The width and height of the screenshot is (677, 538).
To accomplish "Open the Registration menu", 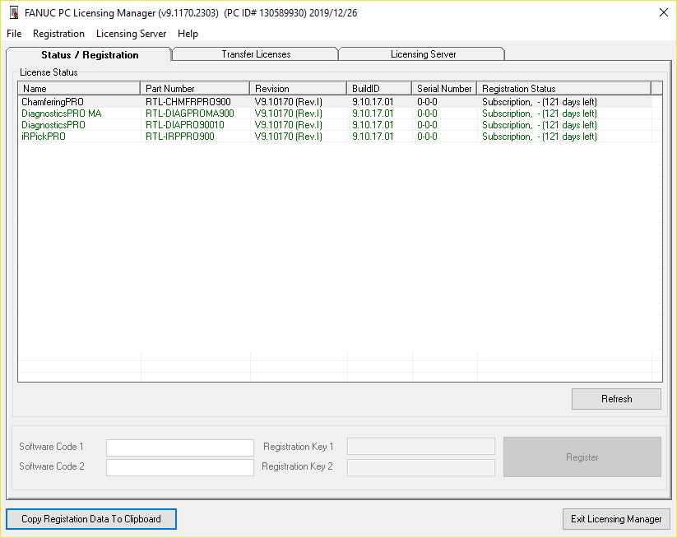I will (58, 34).
